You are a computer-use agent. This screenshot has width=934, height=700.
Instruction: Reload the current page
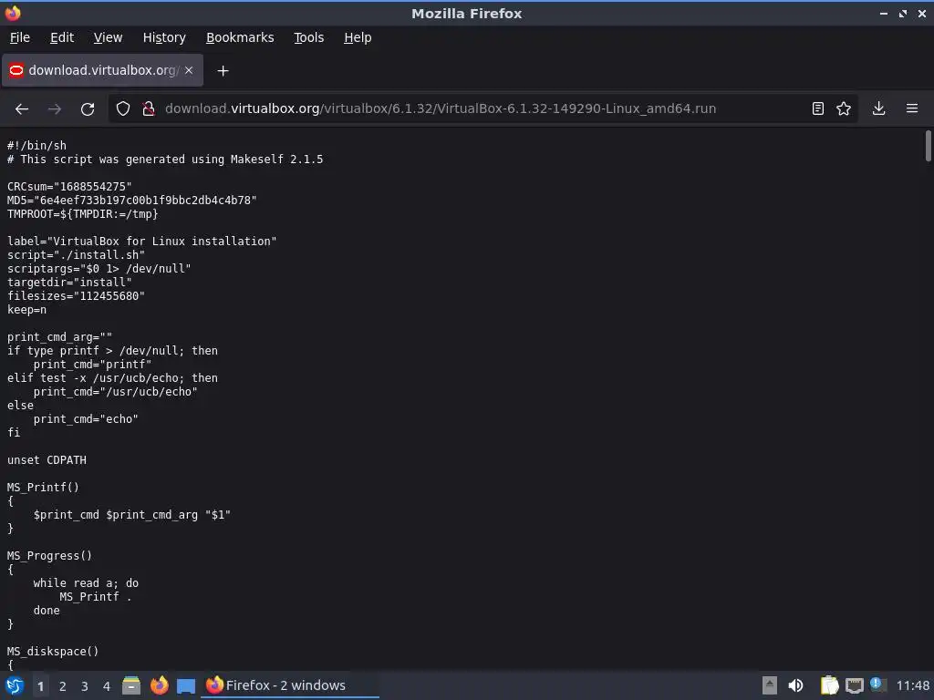pos(88,109)
